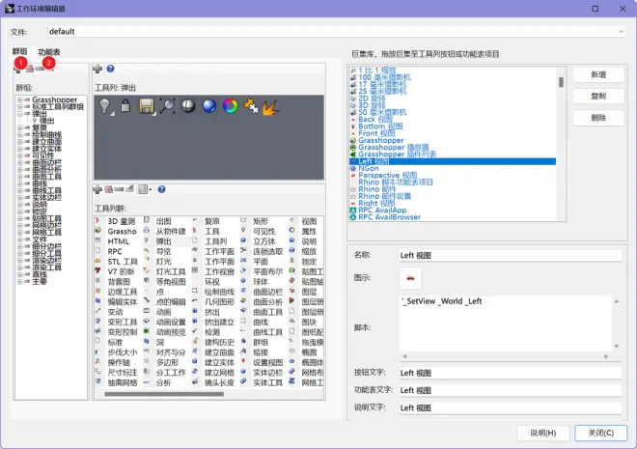This screenshot has height=449, width=637.
Task: Click the 复制 button
Action: click(598, 97)
